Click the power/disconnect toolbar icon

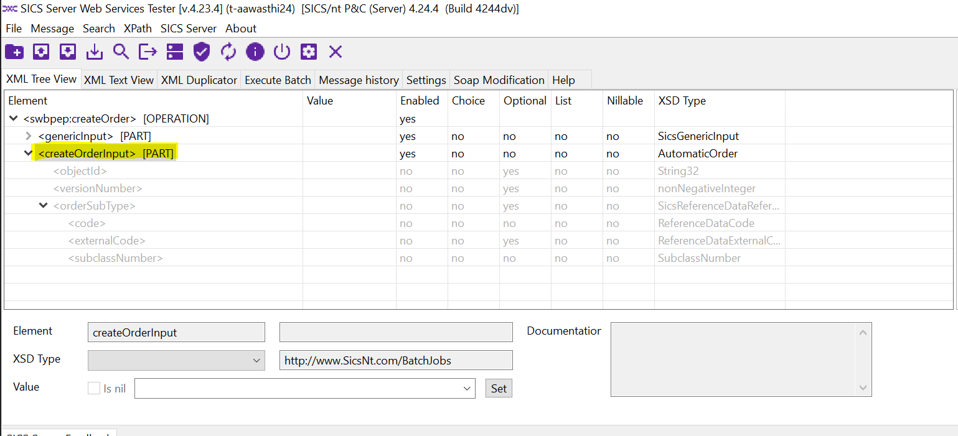pyautogui.click(x=281, y=52)
